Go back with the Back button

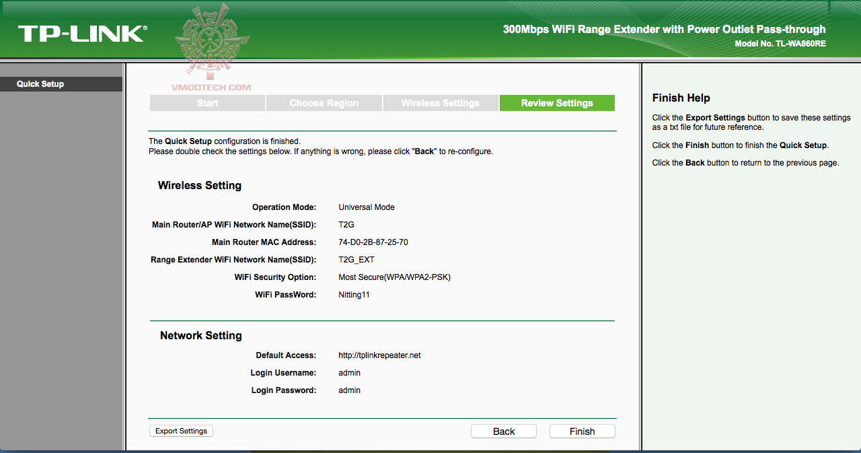503,431
